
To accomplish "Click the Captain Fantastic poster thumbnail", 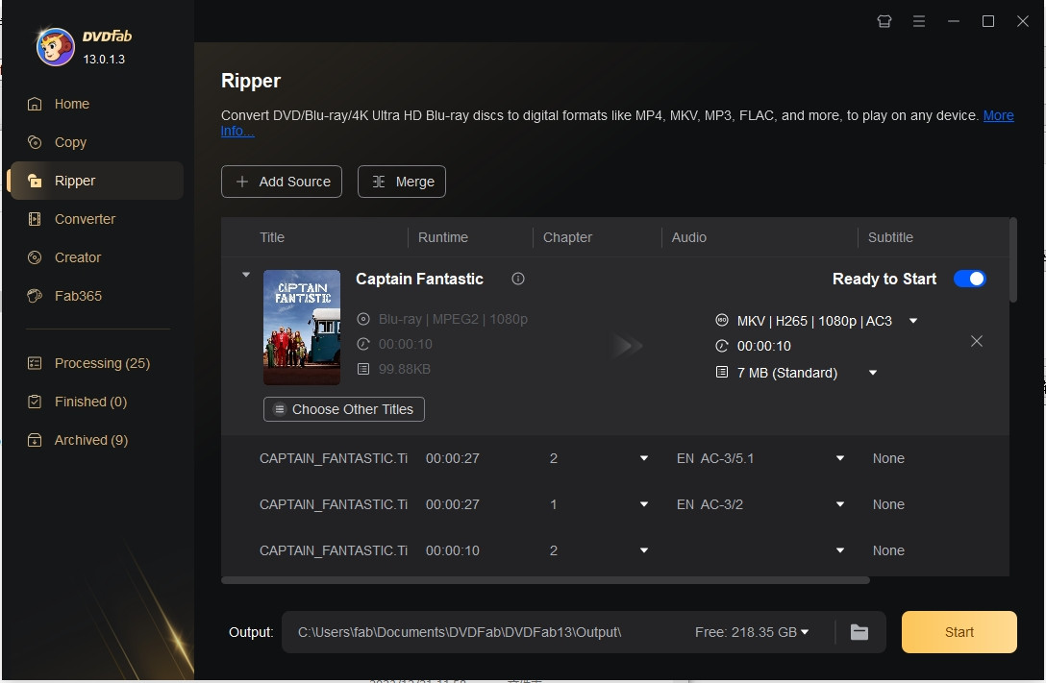I will (x=302, y=328).
